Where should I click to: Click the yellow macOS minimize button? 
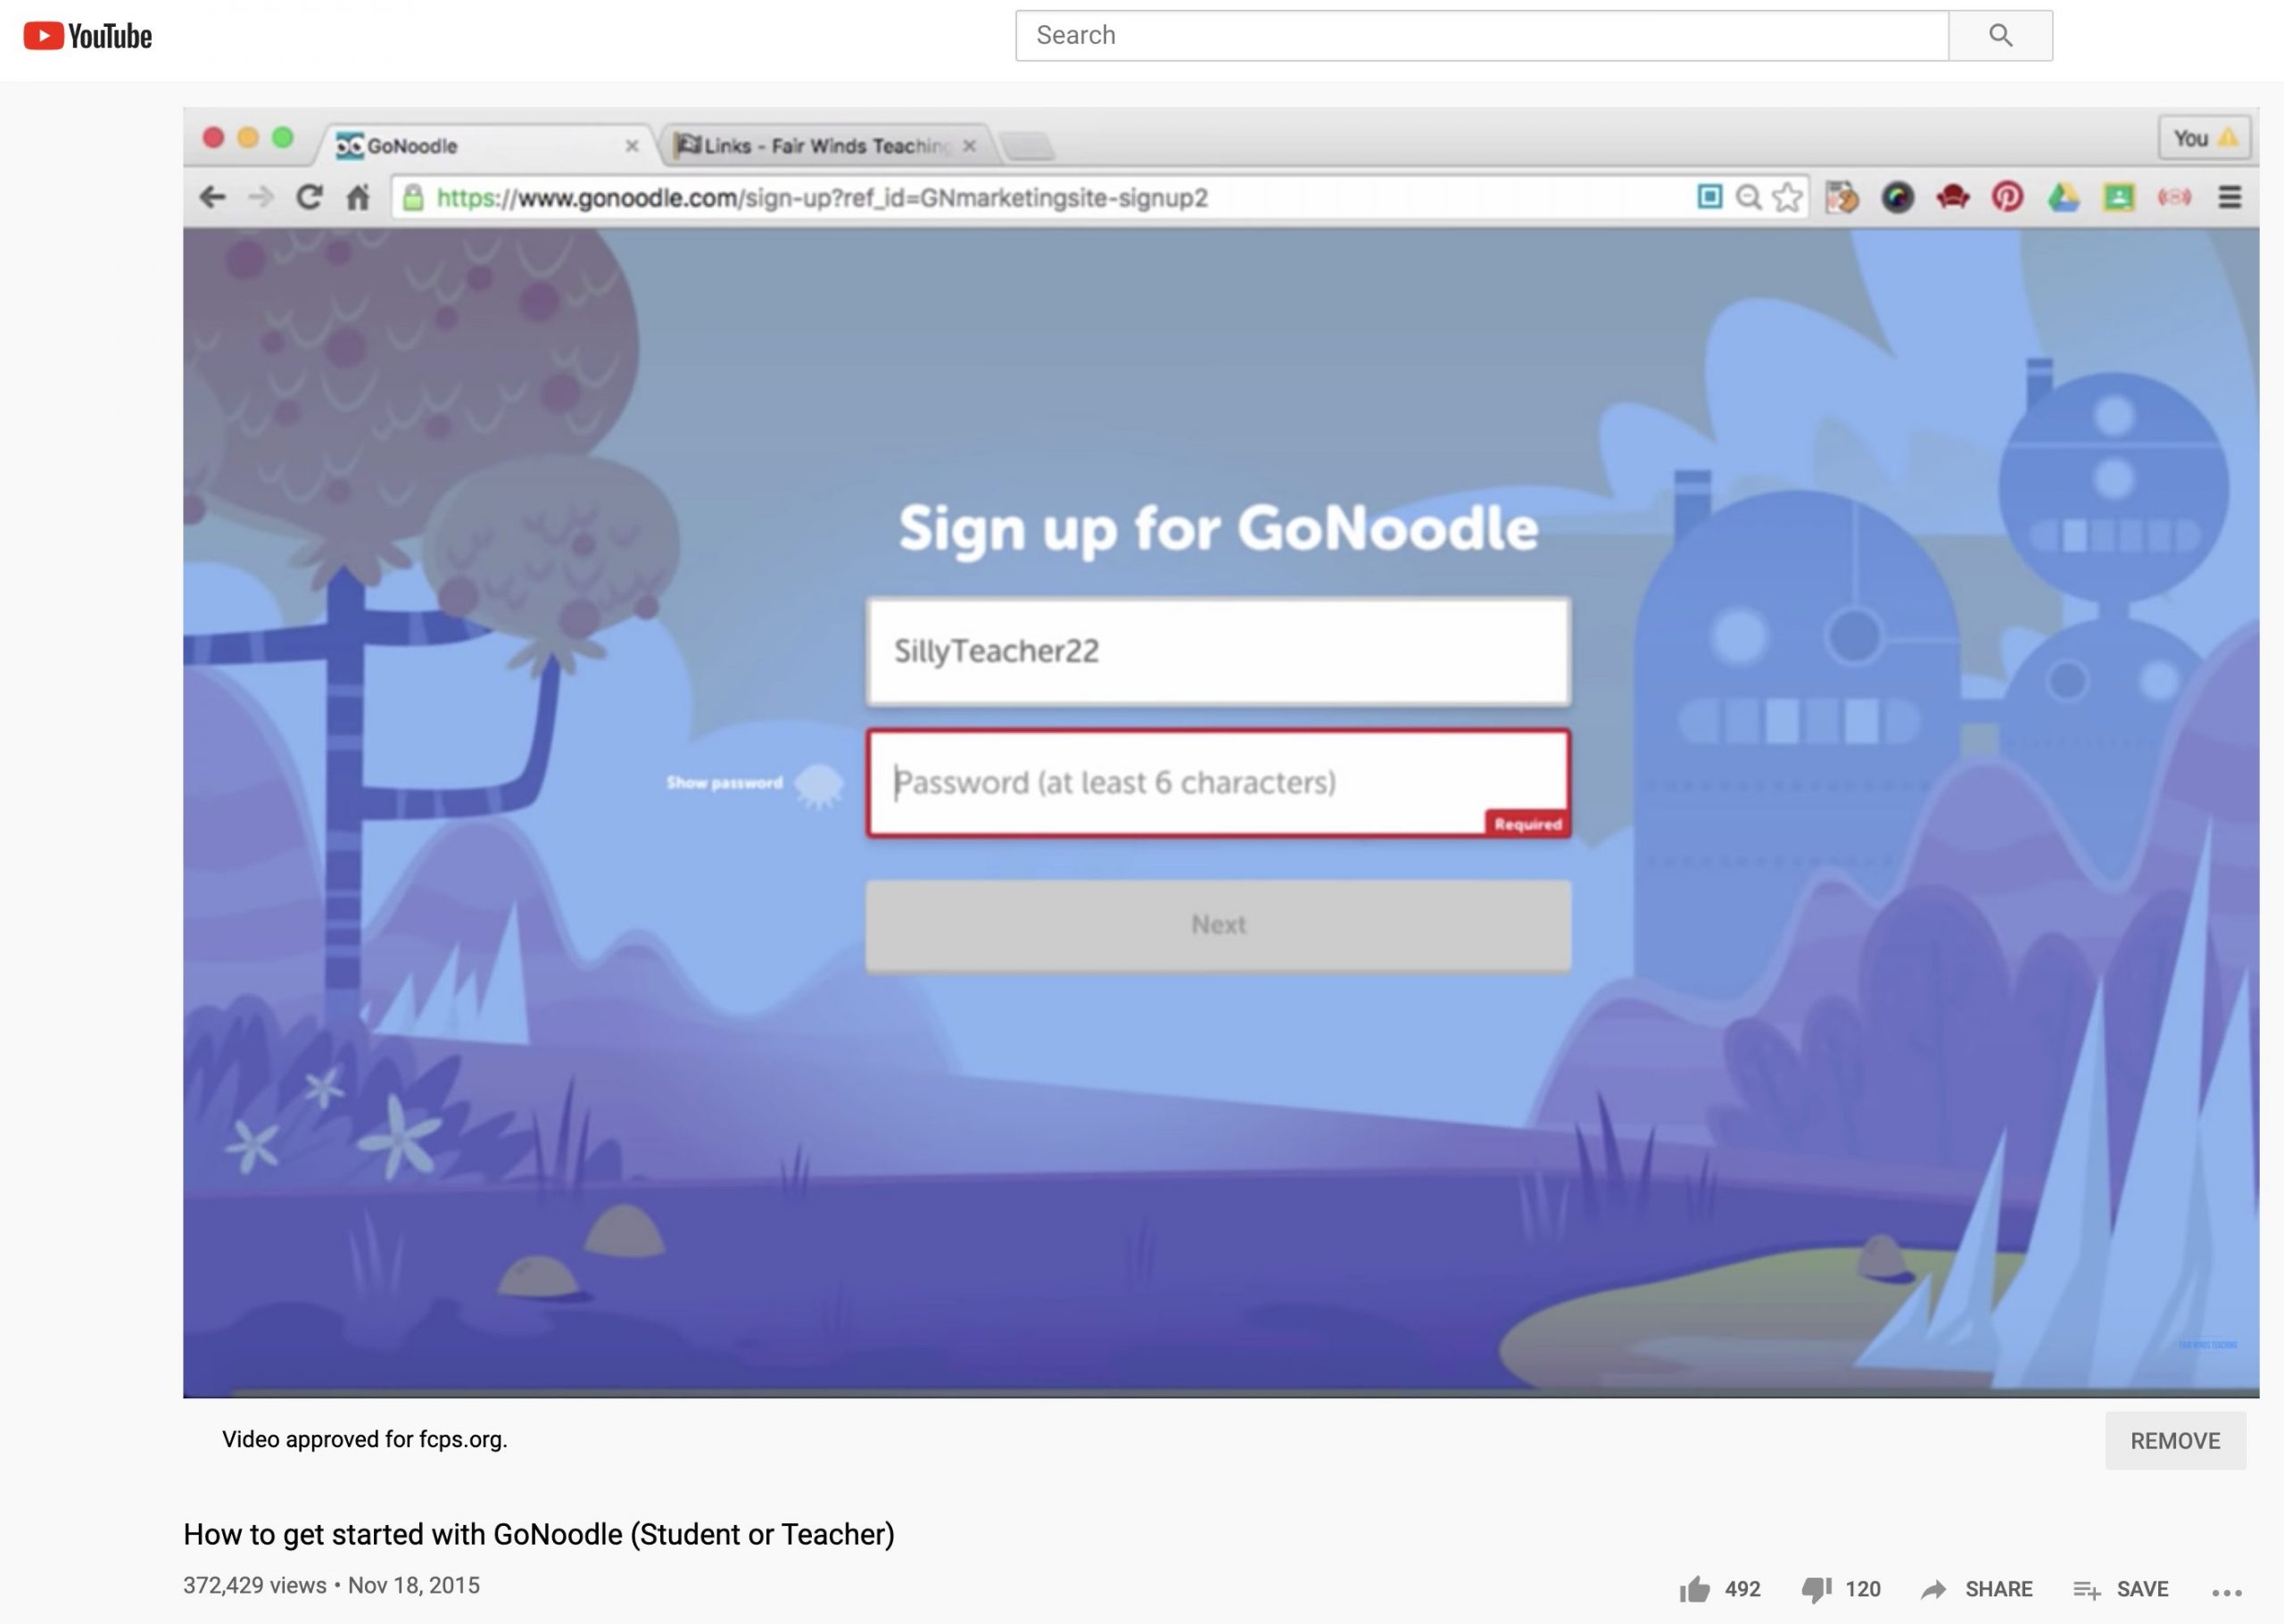[248, 137]
